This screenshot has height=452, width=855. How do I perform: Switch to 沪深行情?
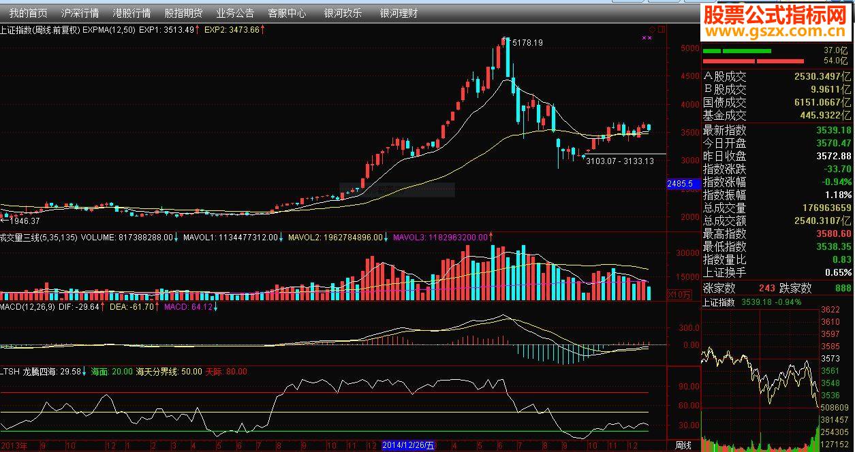point(80,13)
